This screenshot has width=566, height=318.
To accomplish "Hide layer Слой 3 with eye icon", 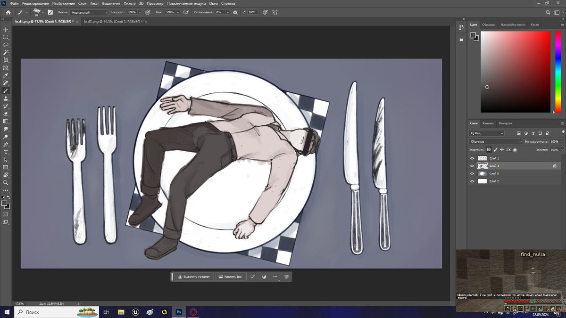I will 472,166.
